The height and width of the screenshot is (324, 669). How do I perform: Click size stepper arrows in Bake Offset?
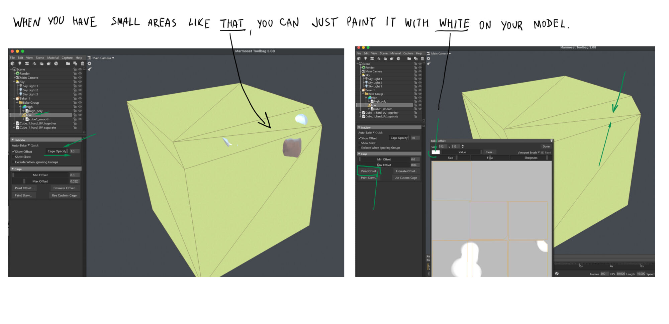coord(463,146)
